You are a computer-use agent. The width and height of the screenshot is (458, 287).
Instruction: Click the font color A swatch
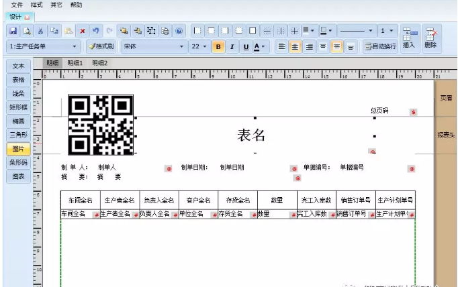pyautogui.click(x=257, y=47)
